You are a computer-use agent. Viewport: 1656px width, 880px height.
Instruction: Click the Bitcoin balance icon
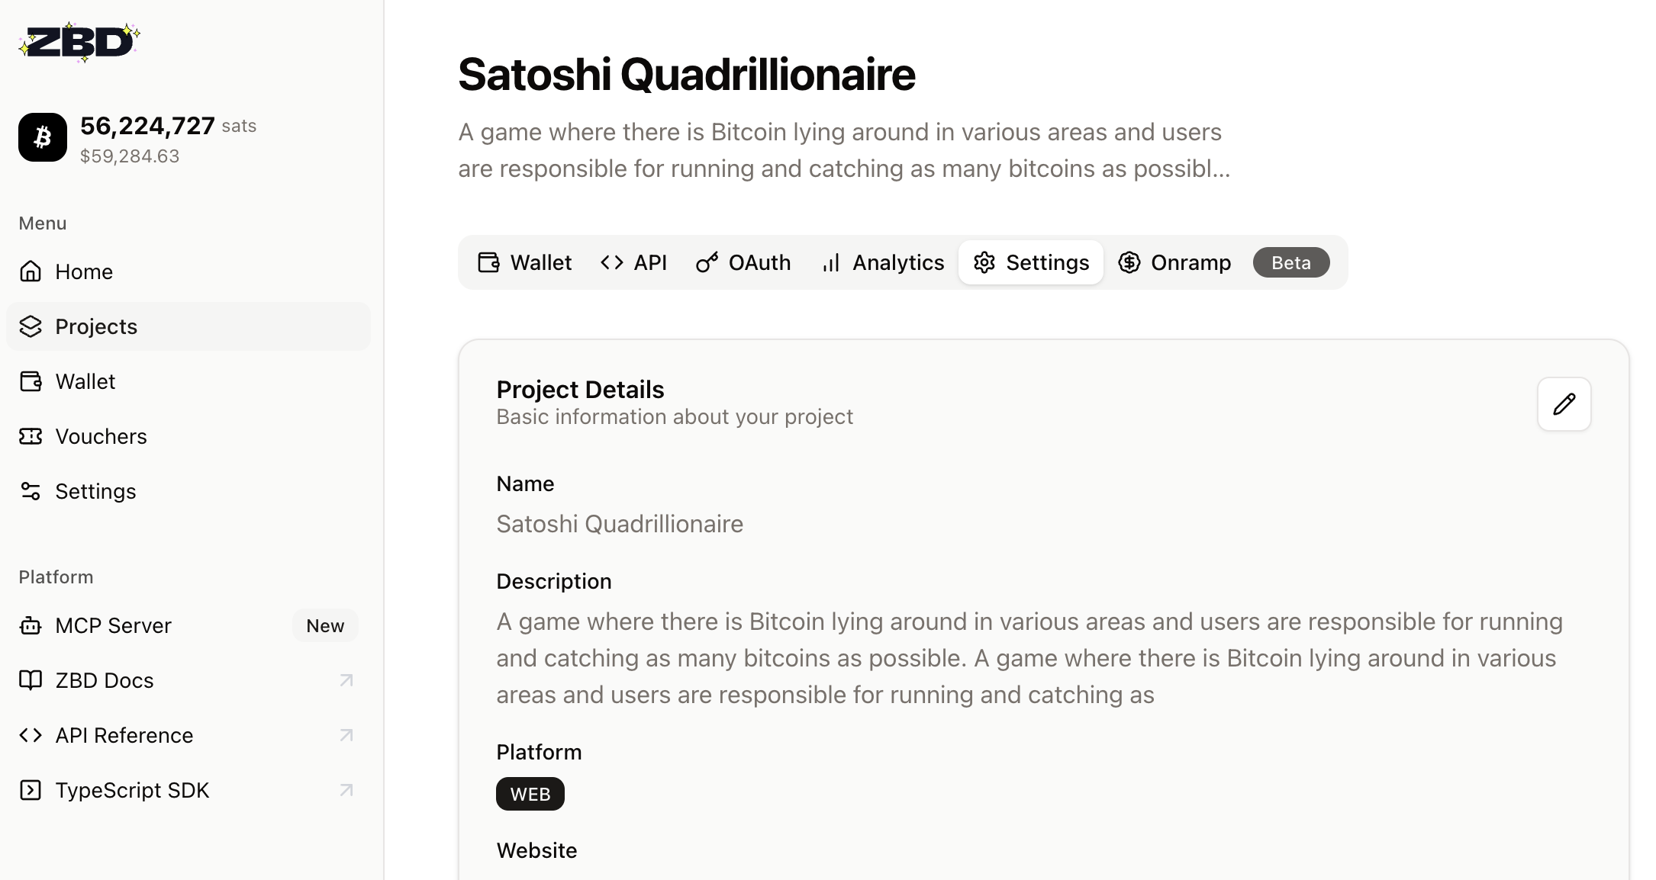click(x=43, y=137)
